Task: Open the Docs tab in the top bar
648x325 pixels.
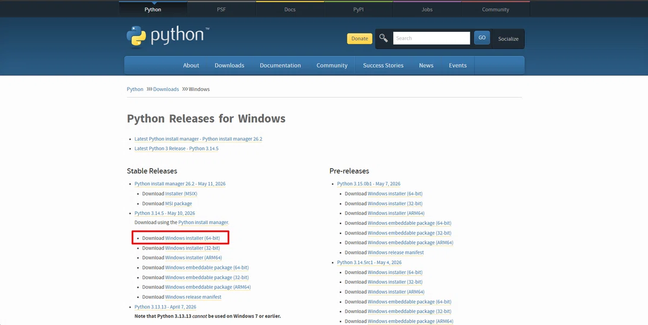Action: pyautogui.click(x=290, y=9)
